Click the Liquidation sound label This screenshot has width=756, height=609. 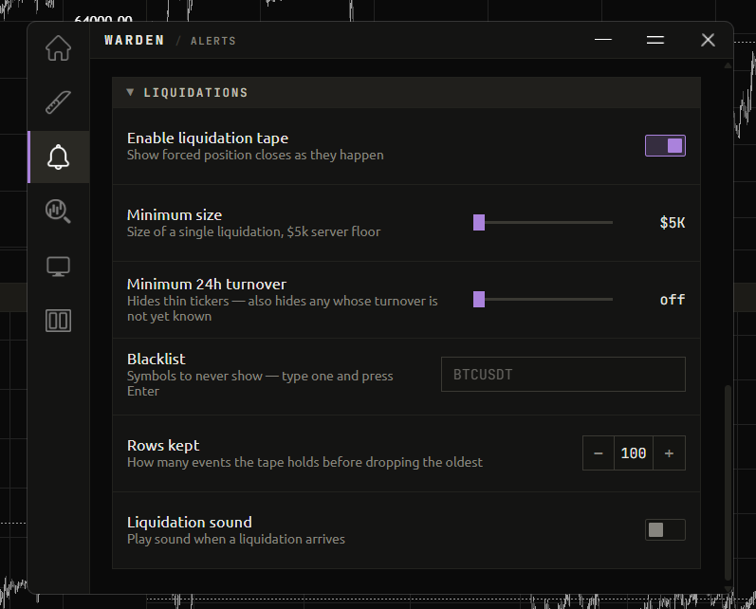coord(190,523)
